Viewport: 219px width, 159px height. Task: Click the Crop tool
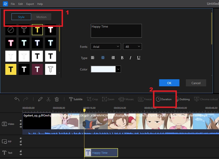pos(93,99)
